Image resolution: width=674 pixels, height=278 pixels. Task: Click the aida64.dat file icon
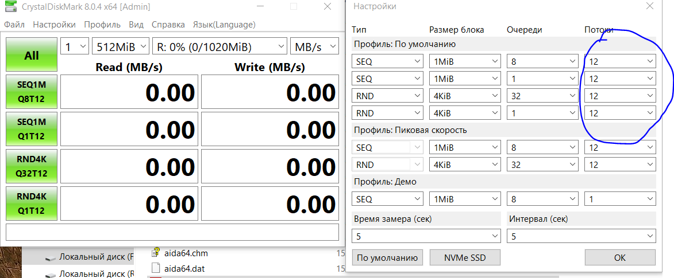tap(155, 267)
